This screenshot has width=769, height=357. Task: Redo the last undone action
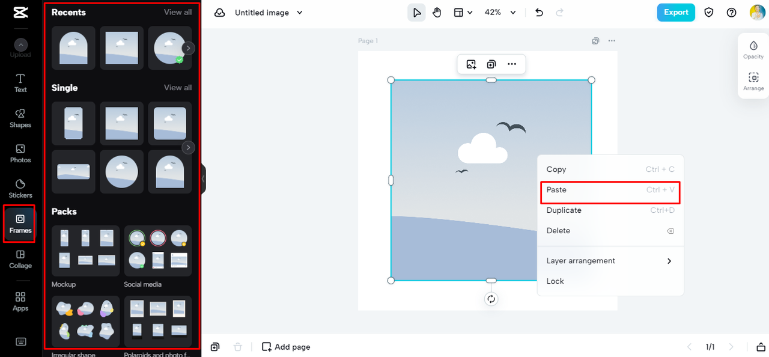[560, 13]
